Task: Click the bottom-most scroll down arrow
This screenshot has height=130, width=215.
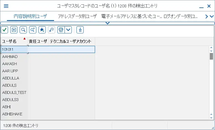Action: 211,118
